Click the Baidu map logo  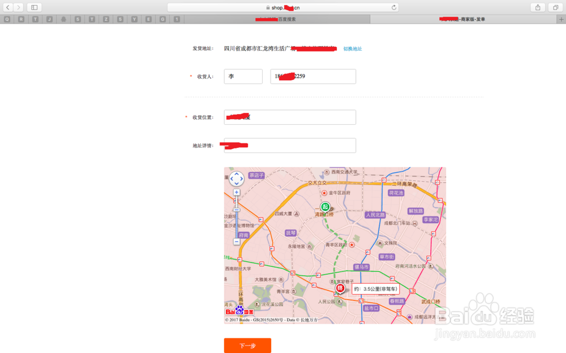[x=239, y=311]
